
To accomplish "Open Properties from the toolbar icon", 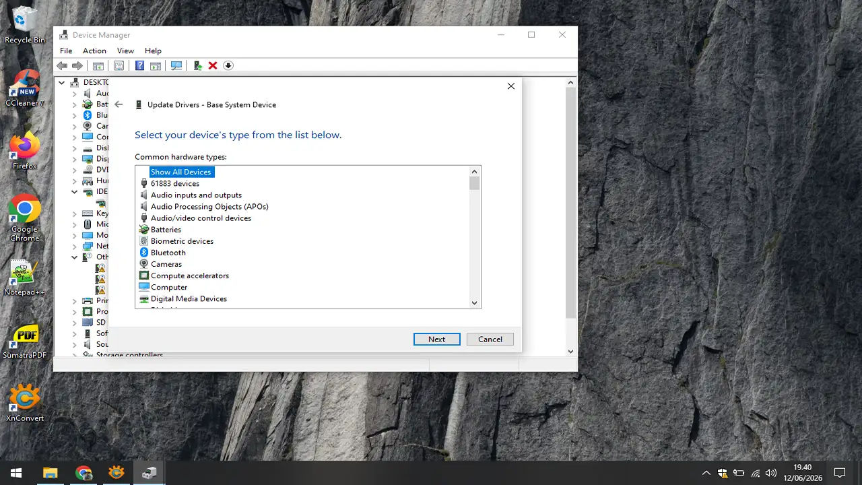I will [x=119, y=65].
